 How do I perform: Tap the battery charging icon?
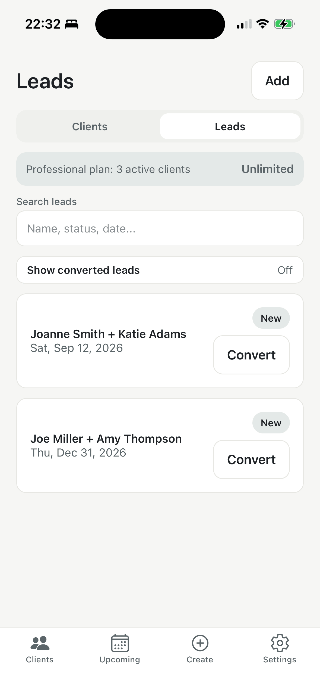284,24
